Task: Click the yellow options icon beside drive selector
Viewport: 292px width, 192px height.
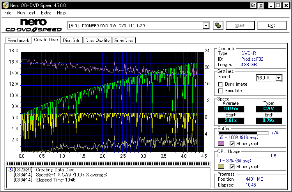Action: [x=218, y=26]
